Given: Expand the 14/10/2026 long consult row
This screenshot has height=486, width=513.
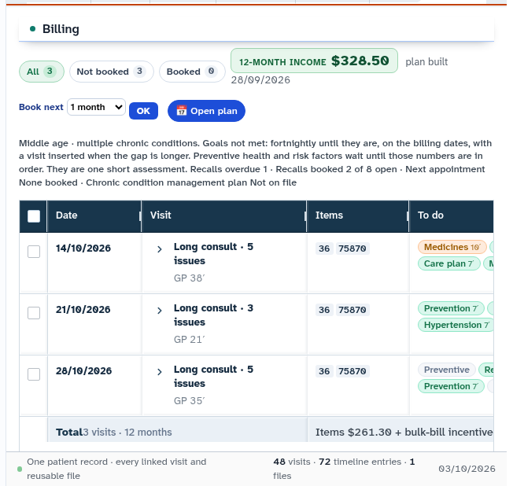Looking at the screenshot, I should pos(160,249).
